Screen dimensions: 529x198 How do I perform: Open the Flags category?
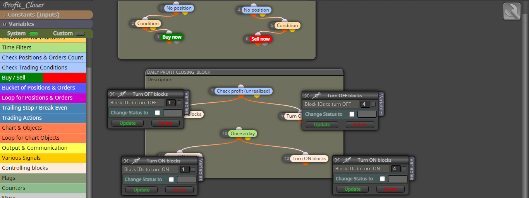43,178
